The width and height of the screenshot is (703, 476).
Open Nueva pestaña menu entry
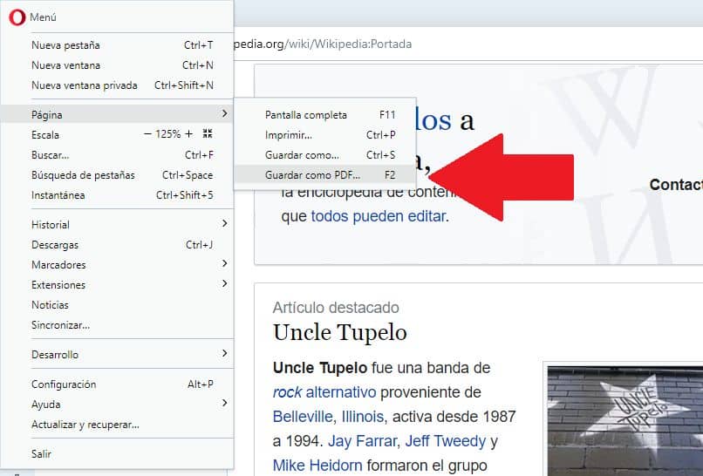coord(117,45)
